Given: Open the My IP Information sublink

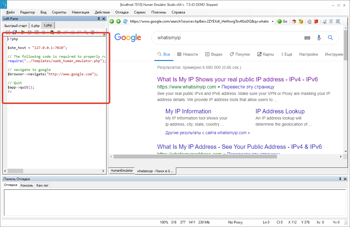Looking at the screenshot, I should coord(188,111).
